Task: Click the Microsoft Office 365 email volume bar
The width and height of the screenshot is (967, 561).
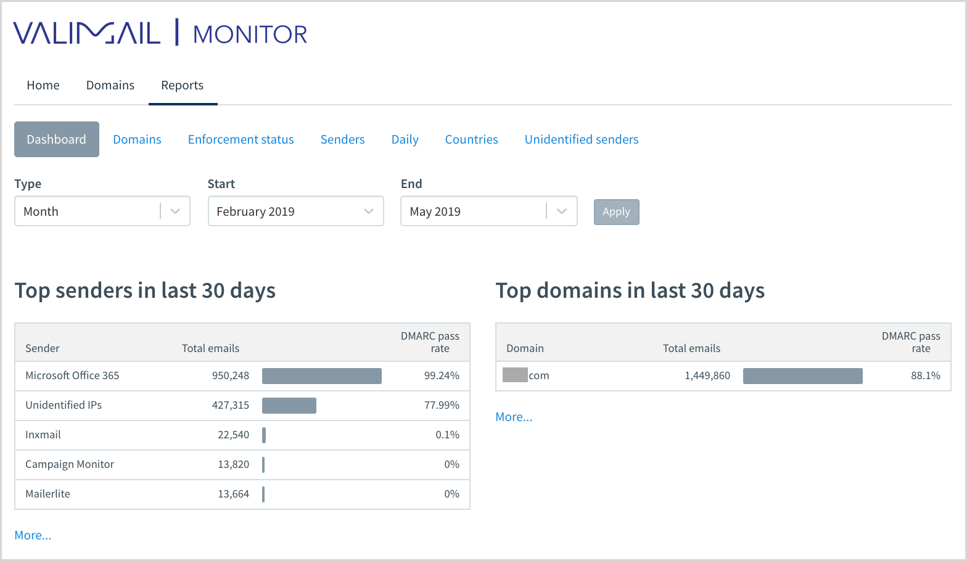Action: click(x=321, y=376)
